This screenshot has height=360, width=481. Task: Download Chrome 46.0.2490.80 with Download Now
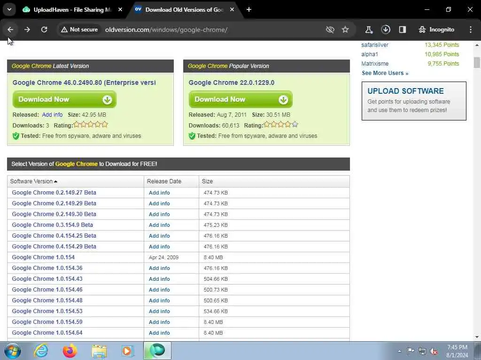64,99
